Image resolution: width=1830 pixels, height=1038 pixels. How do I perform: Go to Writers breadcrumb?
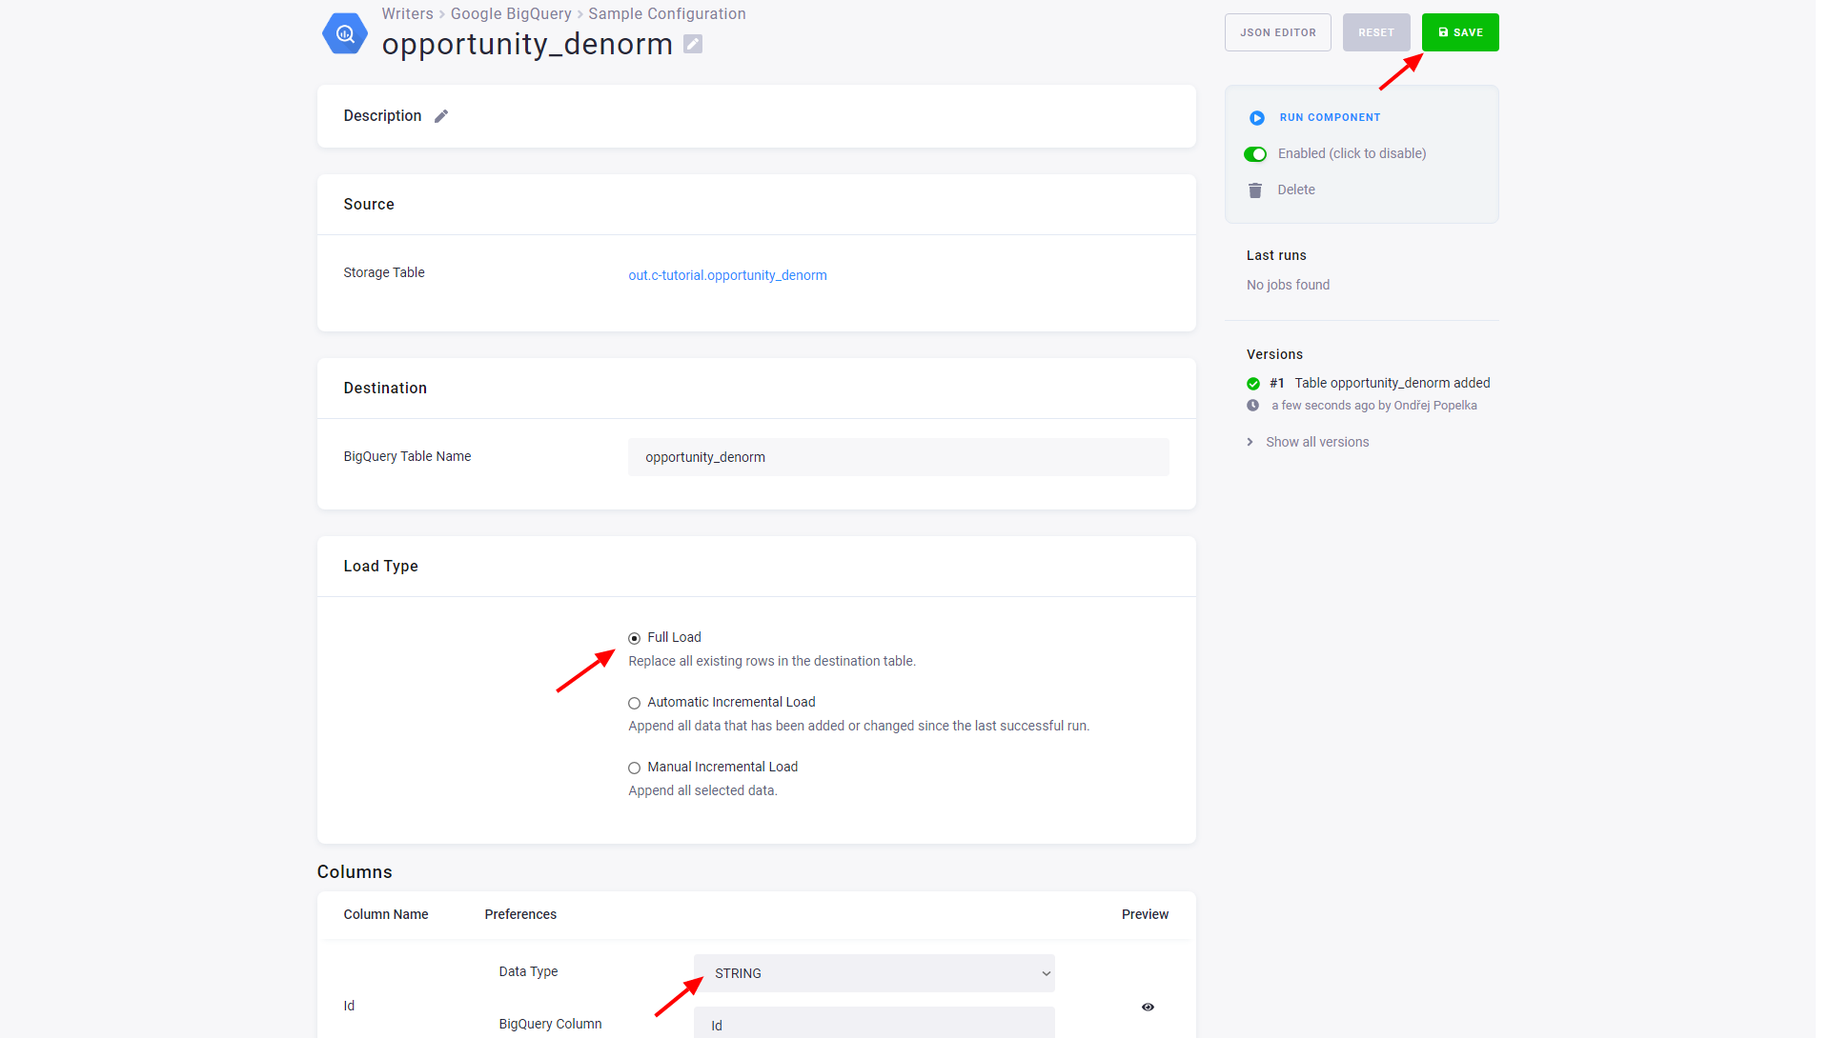tap(407, 13)
